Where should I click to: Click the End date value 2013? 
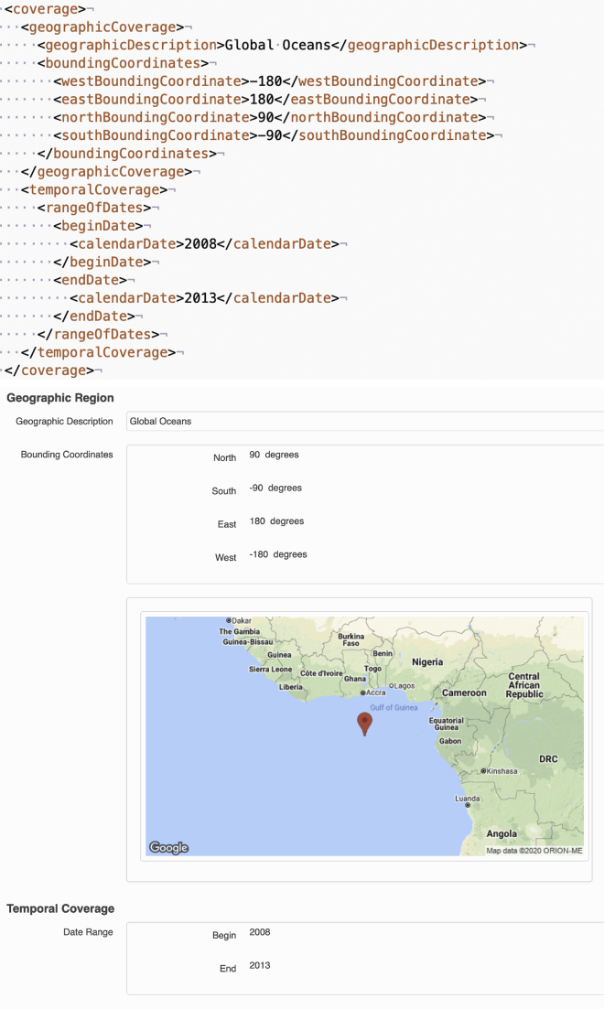[x=260, y=965]
